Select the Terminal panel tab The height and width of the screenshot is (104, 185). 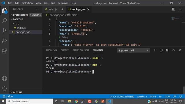[98, 50]
